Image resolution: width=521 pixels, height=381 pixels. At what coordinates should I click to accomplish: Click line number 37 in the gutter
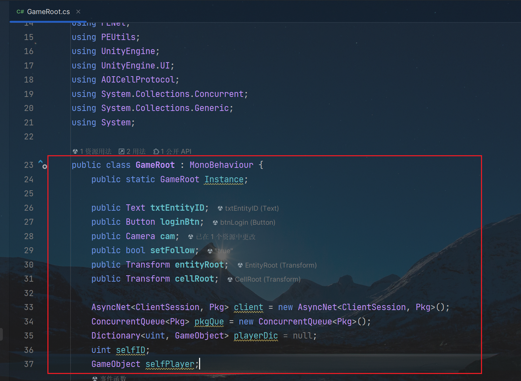pyautogui.click(x=29, y=364)
